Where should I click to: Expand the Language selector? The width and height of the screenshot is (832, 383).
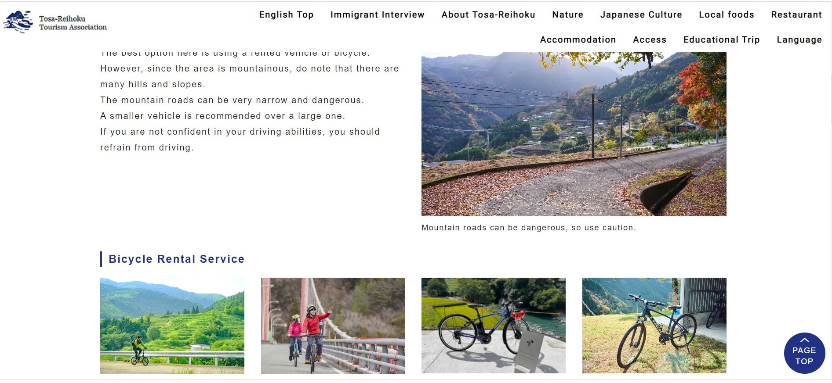[x=799, y=39]
